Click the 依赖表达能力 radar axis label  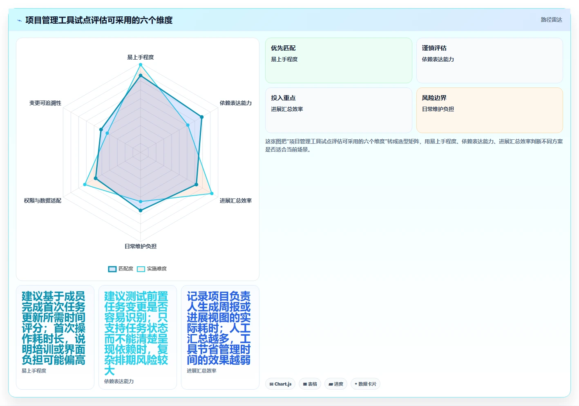click(236, 103)
